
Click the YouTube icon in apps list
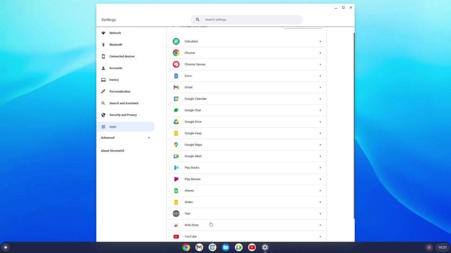[176, 237]
